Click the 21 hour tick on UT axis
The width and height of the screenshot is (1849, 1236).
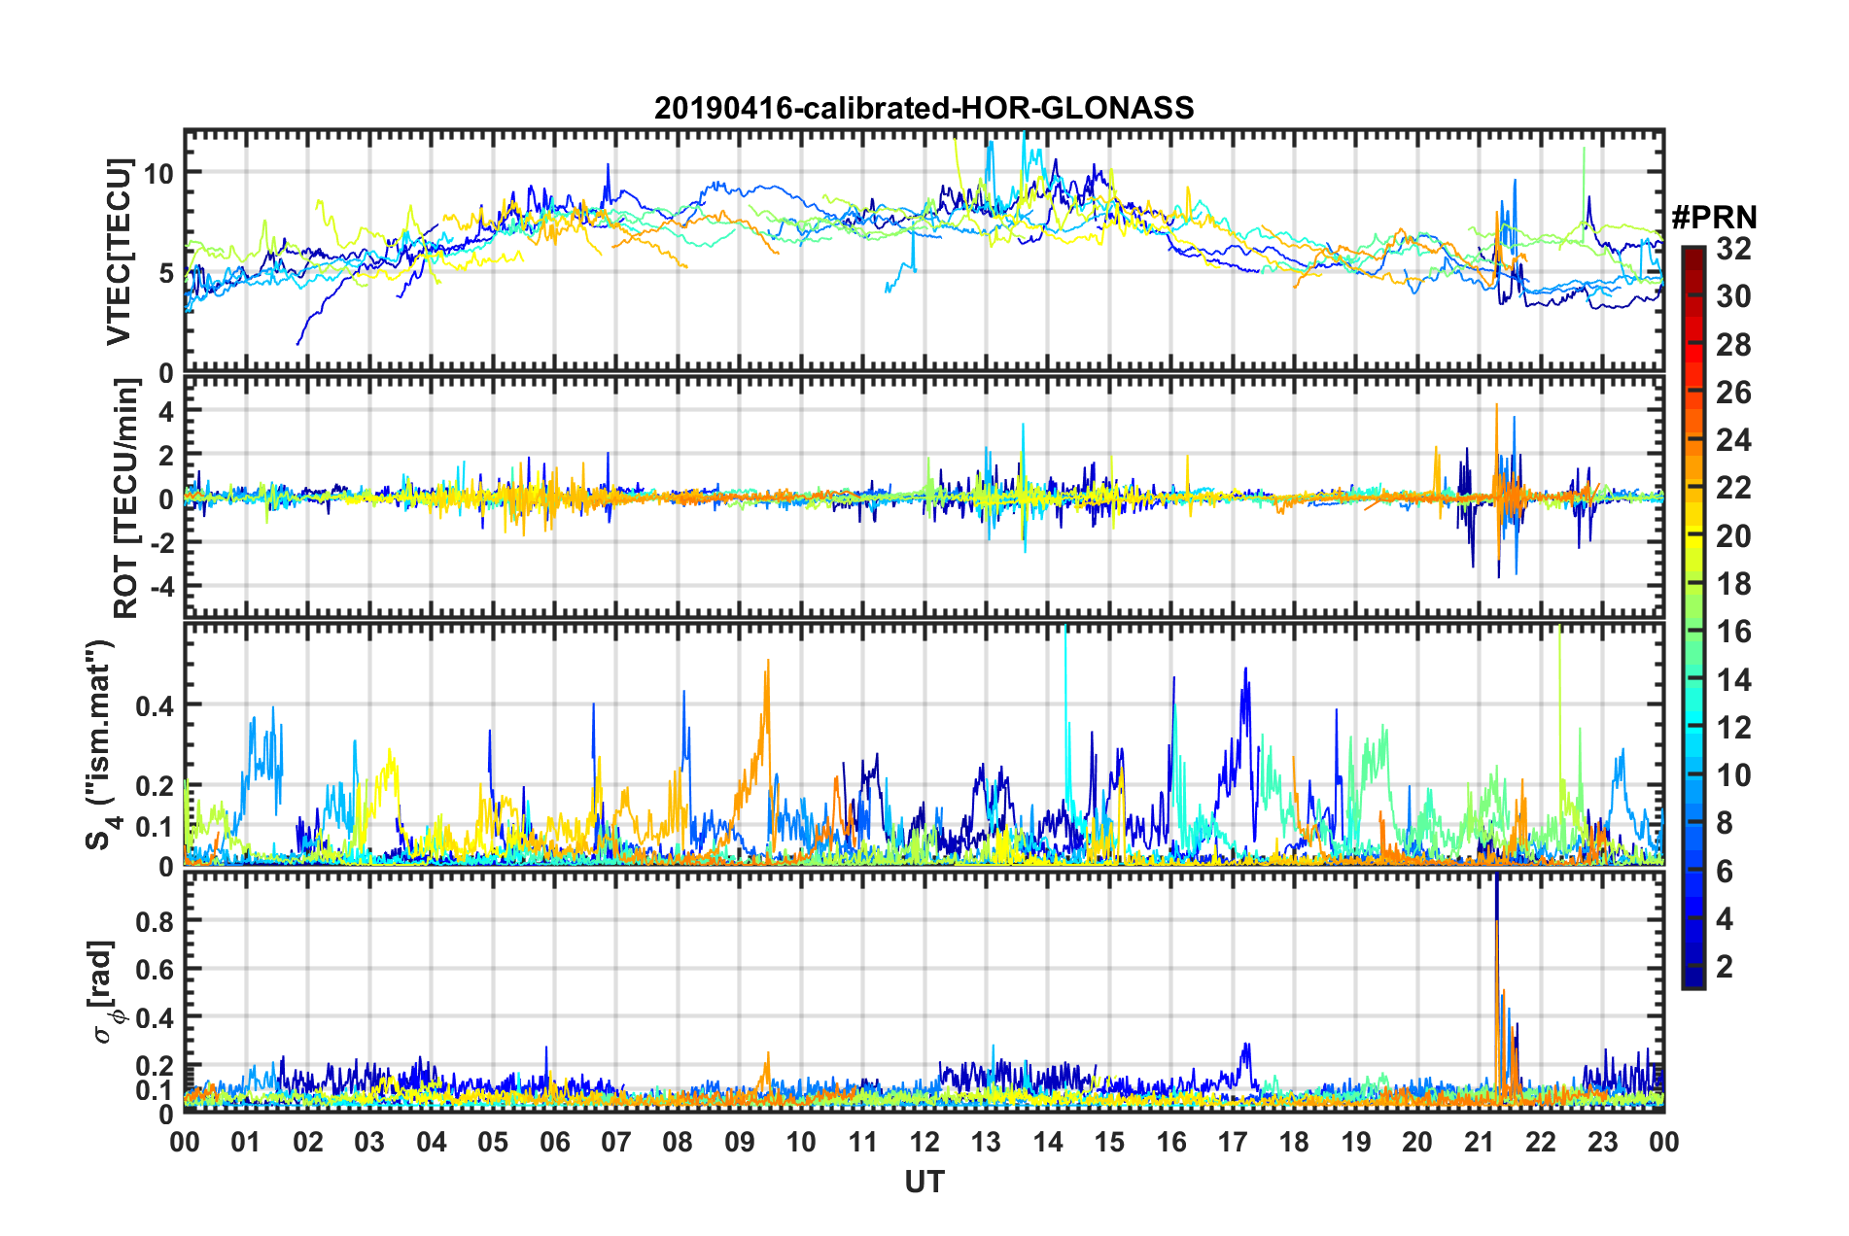1479,1142
